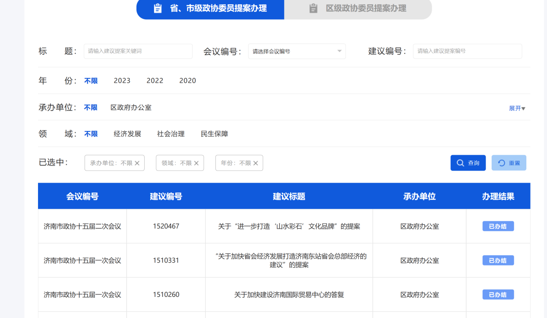Click 济南市政协十五届一次会议 in row 1510260
The image size is (547, 318).
coord(82,295)
